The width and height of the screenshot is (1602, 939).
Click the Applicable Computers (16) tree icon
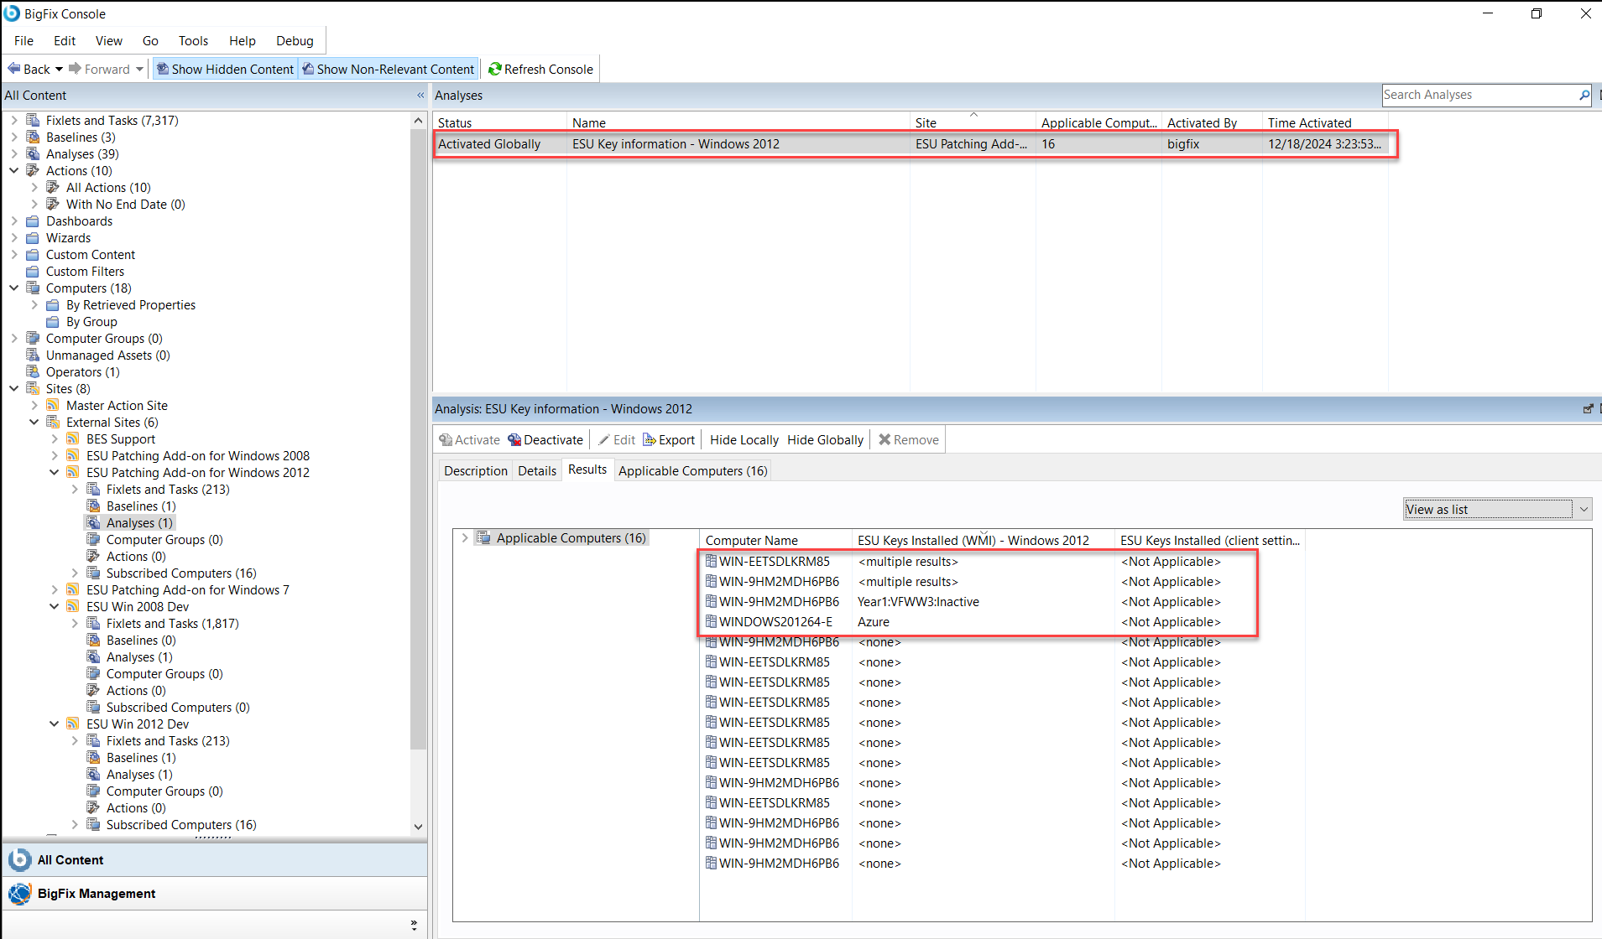[484, 538]
